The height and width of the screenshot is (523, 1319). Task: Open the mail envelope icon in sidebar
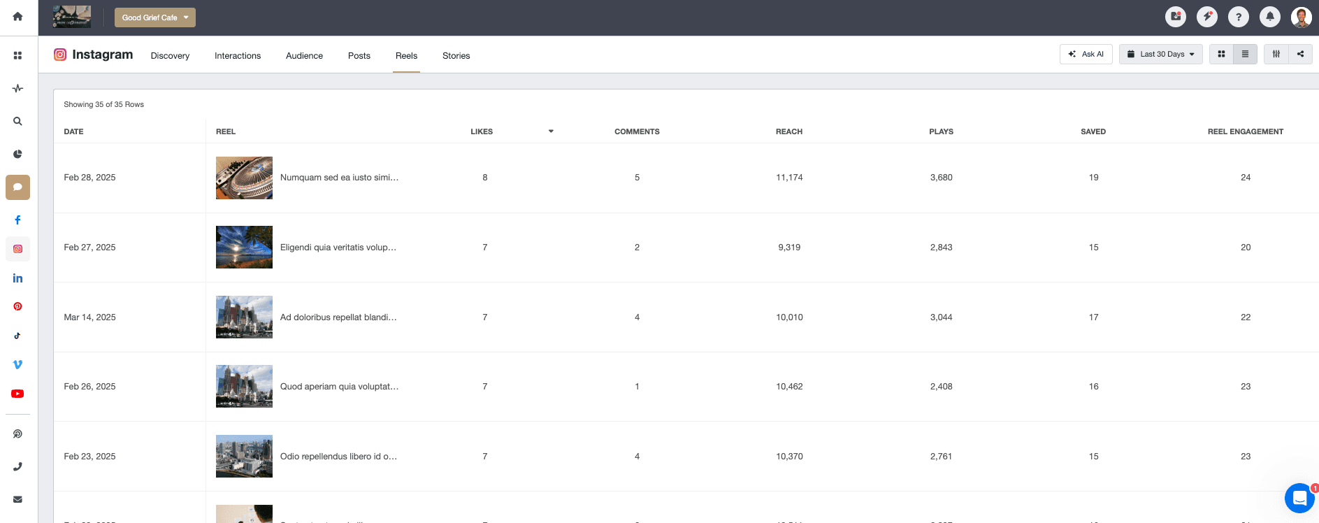[x=17, y=499]
